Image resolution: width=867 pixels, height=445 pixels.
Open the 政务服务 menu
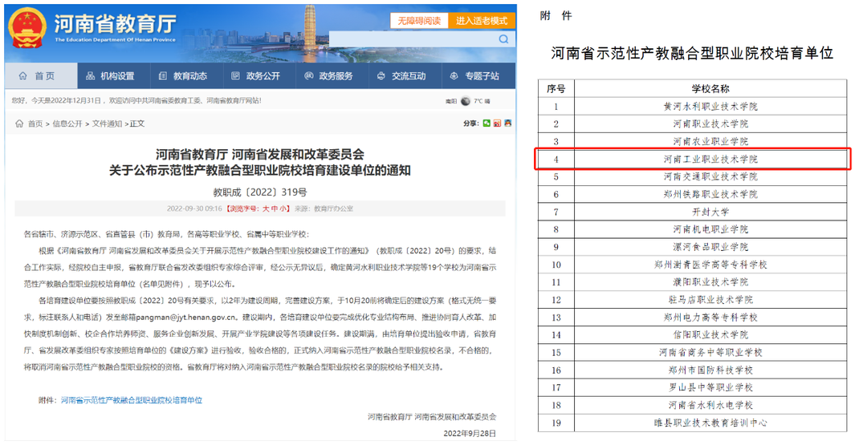[x=332, y=75]
